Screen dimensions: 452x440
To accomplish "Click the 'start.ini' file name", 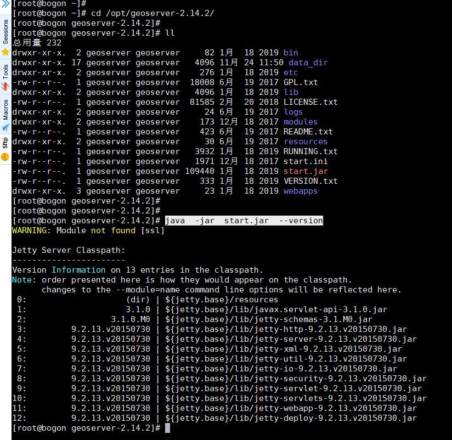I will tap(306, 161).
